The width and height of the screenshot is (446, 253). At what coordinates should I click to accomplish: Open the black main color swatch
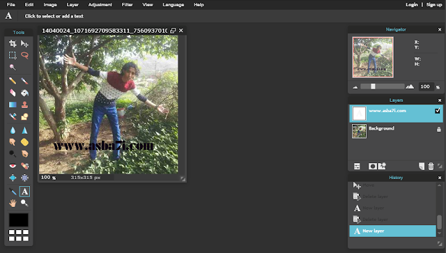point(19,220)
